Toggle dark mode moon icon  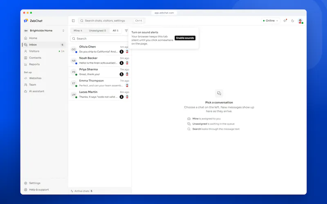(x=293, y=21)
